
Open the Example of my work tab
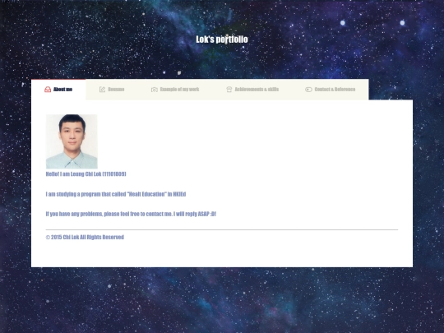tap(175, 90)
